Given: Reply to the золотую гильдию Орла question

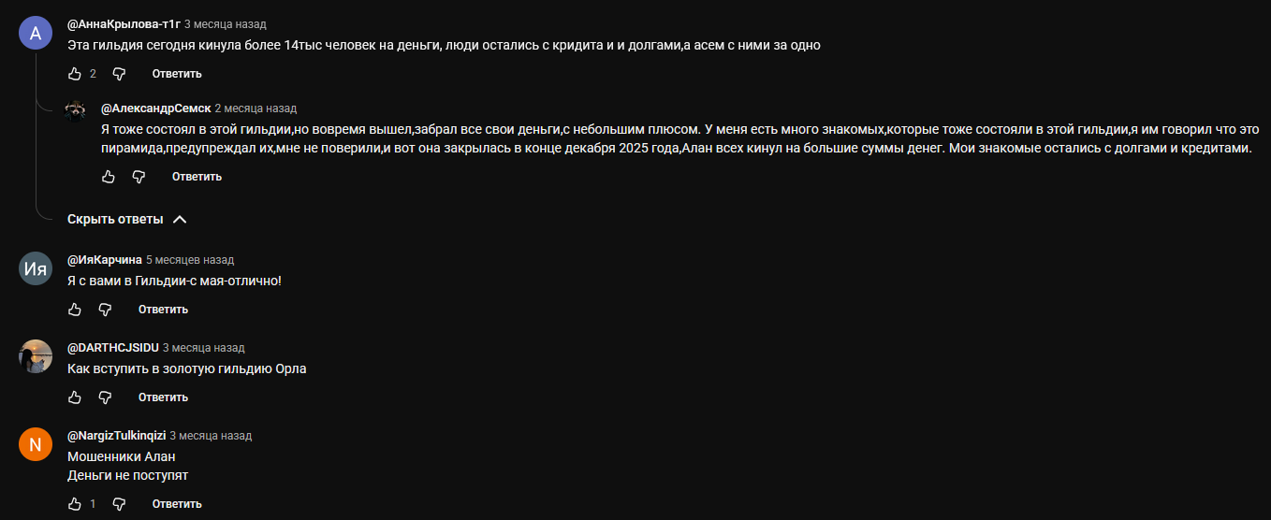Looking at the screenshot, I should tap(163, 397).
